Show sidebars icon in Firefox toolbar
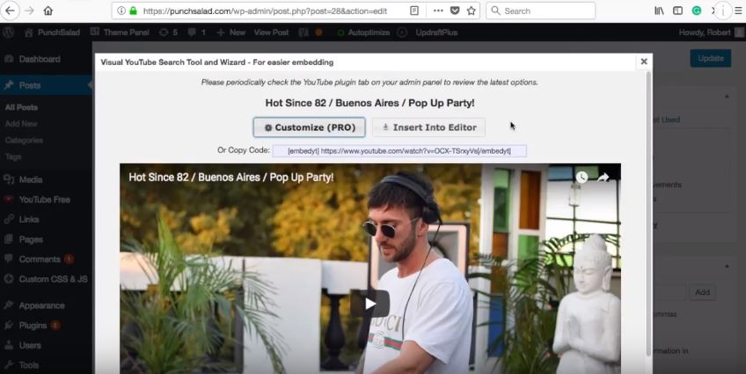746x374 pixels. (x=678, y=11)
